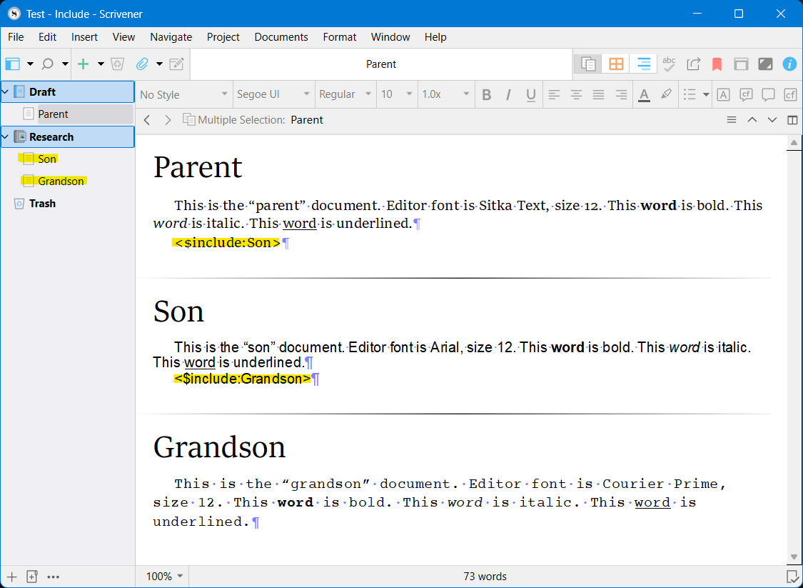Toggle Bold formatting

click(x=486, y=94)
